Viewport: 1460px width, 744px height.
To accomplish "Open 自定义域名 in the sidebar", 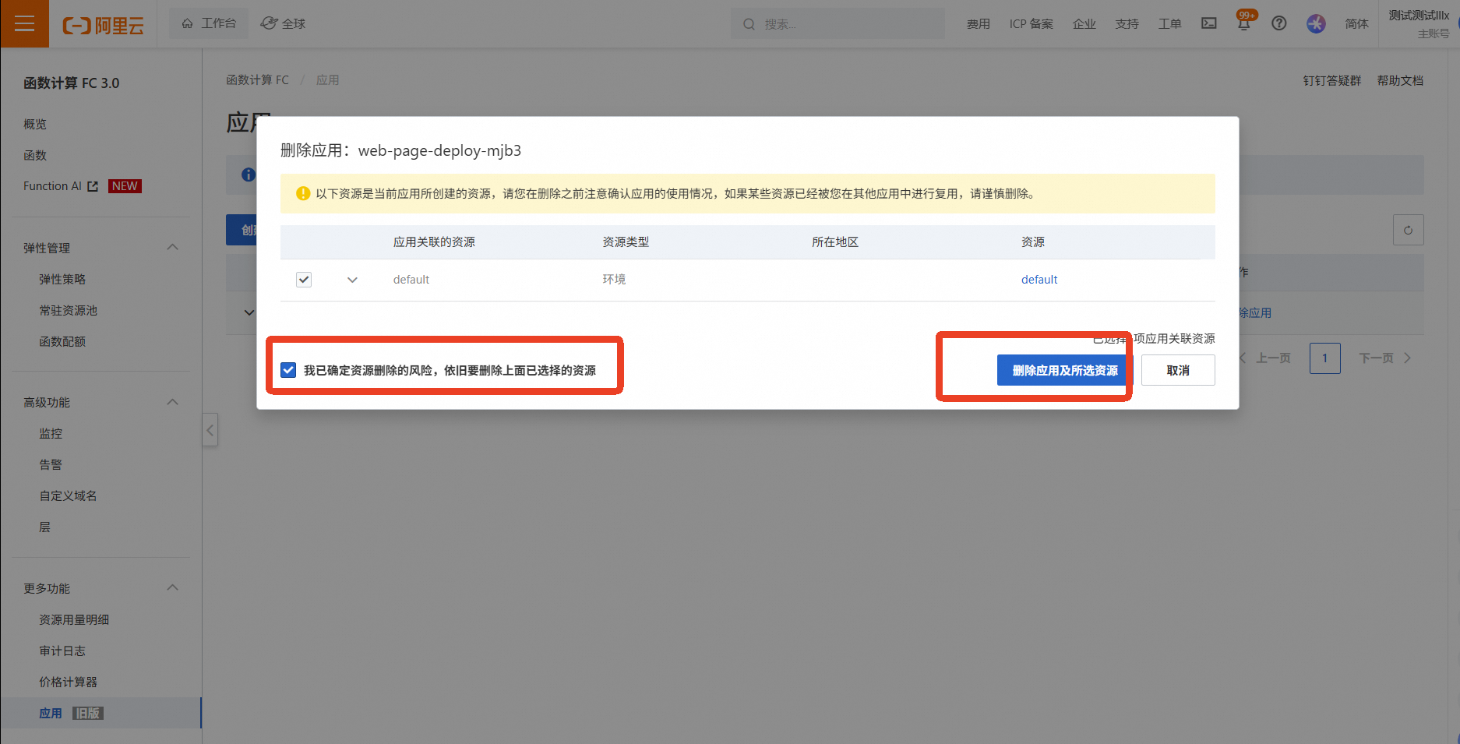I will click(x=68, y=495).
